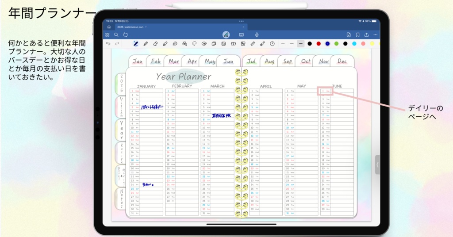This screenshot has height=237, width=453.
Task: Add a sticky note
Action: (x=214, y=44)
